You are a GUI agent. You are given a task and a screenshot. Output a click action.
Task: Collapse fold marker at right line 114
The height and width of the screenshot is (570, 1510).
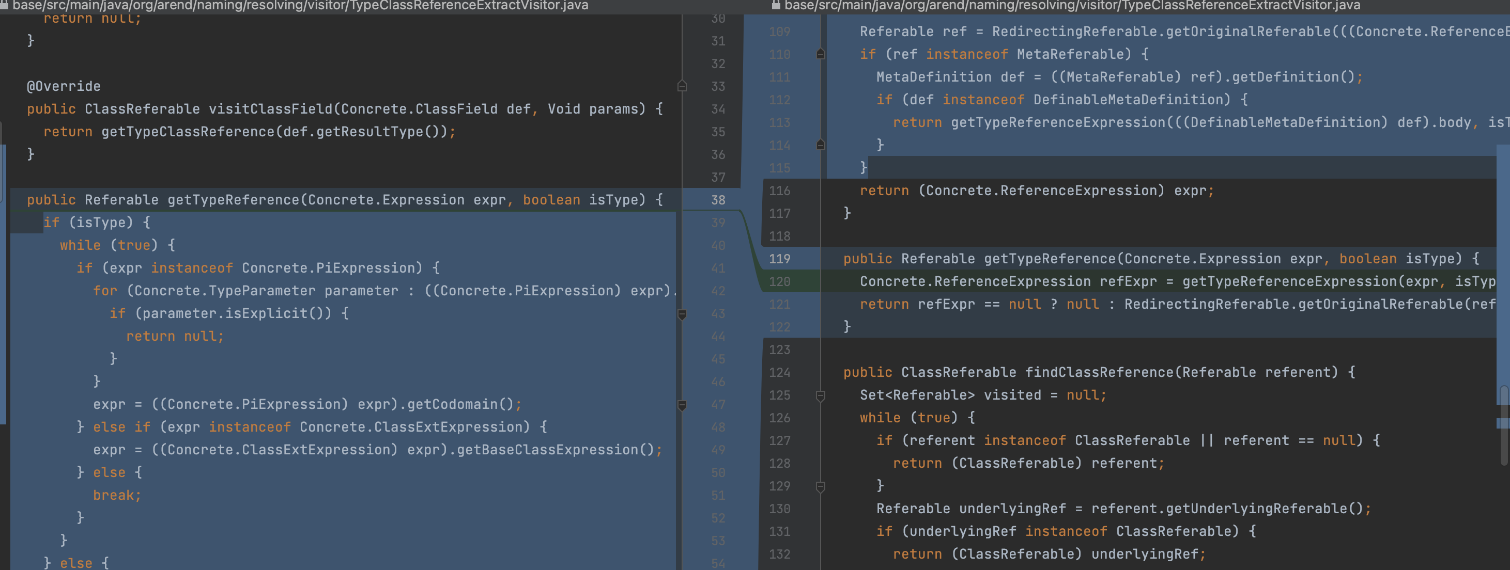(x=821, y=145)
